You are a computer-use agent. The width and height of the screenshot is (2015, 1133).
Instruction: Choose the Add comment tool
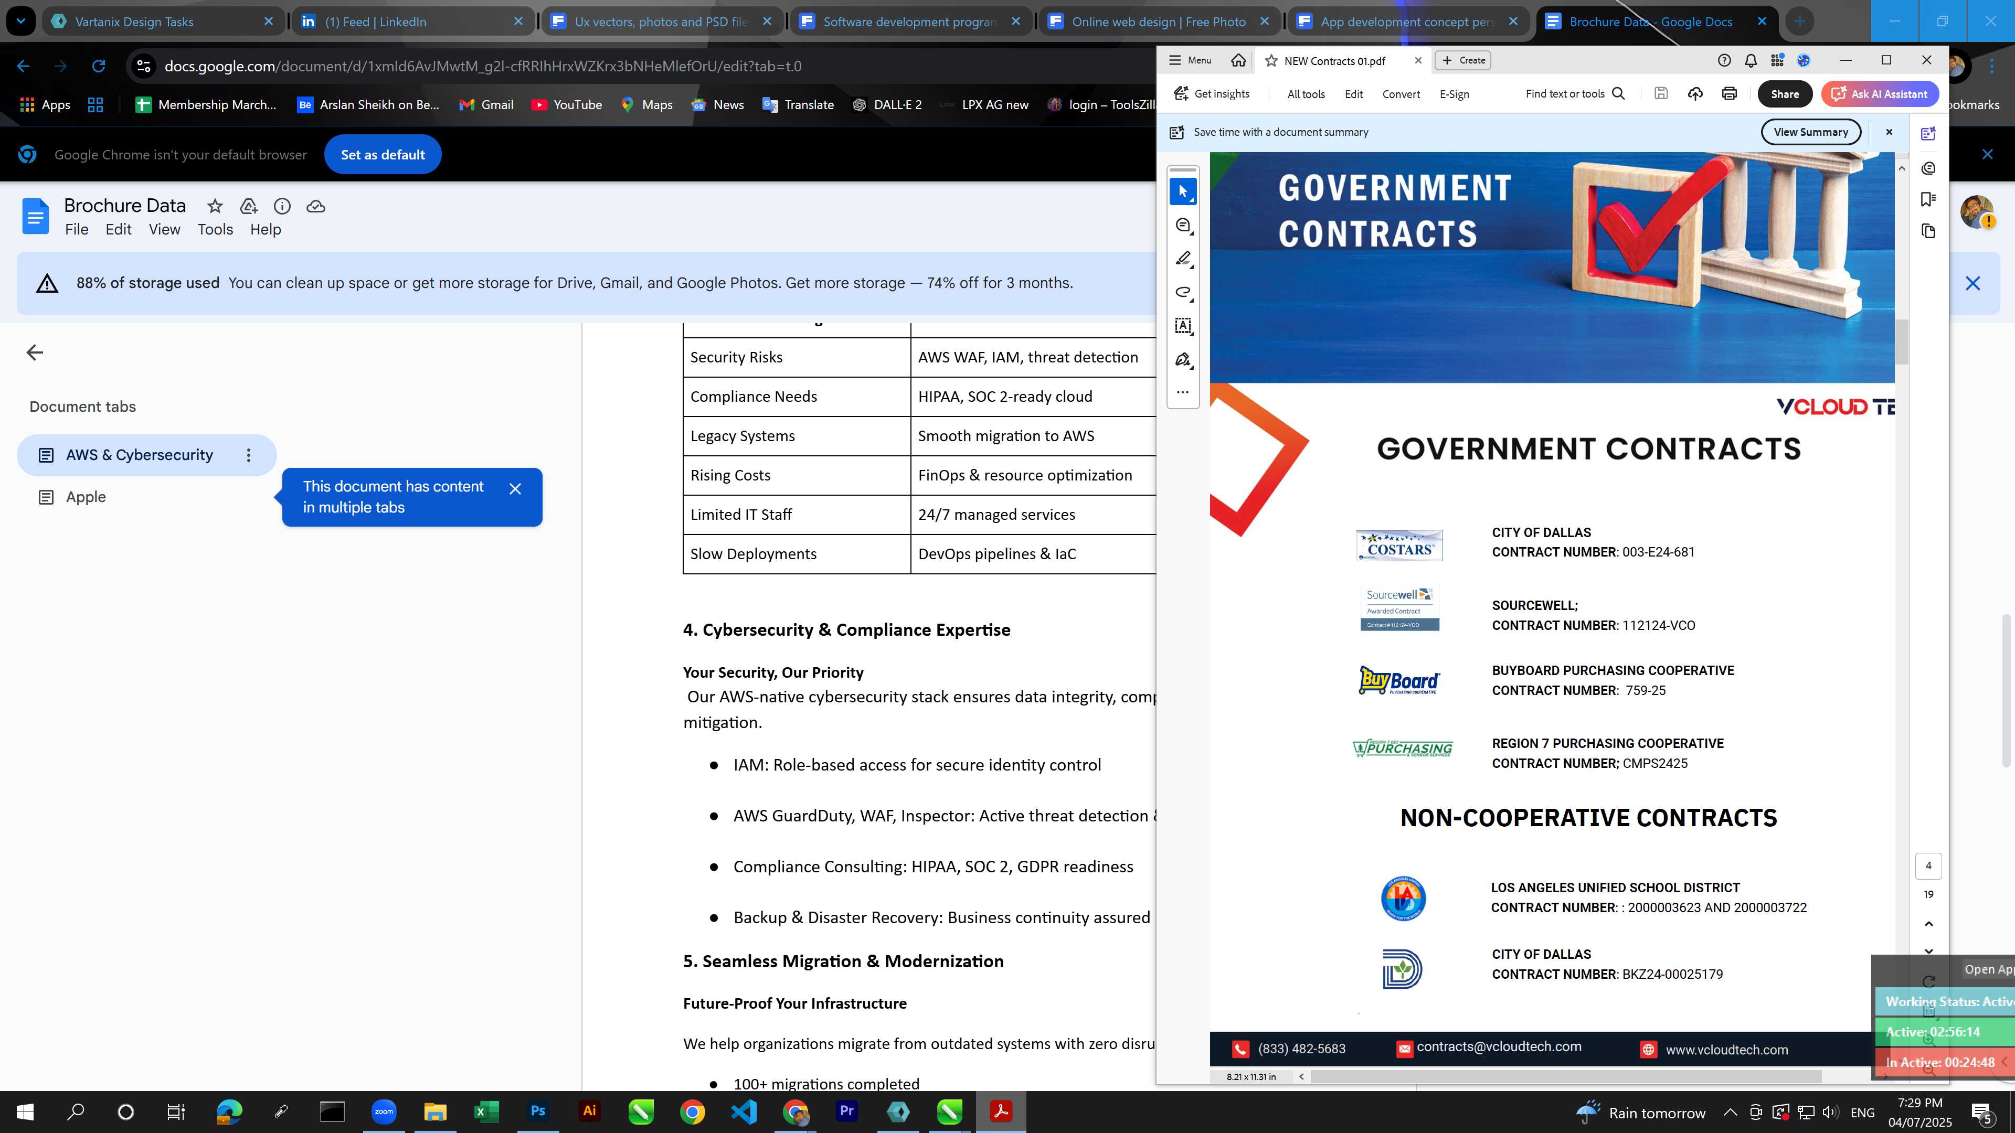[x=1183, y=226]
